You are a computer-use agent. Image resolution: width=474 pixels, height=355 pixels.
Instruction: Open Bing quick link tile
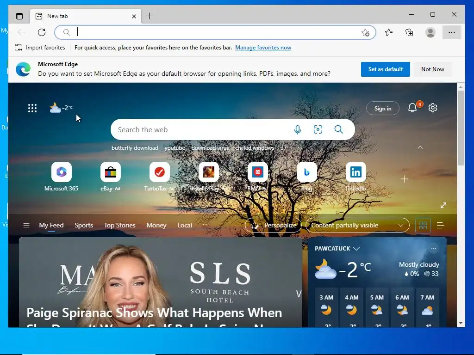306,177
